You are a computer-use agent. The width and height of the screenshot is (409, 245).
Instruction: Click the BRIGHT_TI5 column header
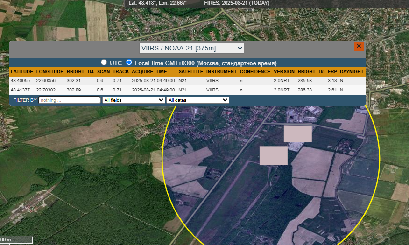click(x=311, y=72)
